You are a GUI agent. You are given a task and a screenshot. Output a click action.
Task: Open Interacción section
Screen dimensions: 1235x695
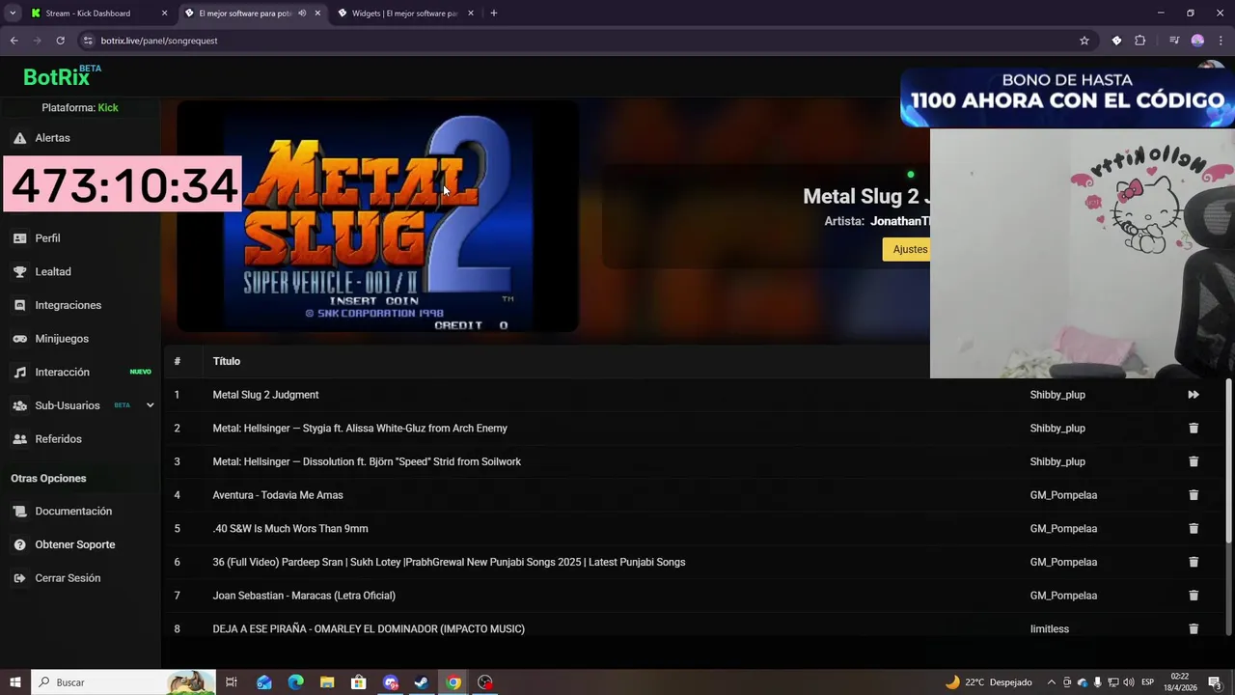tap(62, 373)
